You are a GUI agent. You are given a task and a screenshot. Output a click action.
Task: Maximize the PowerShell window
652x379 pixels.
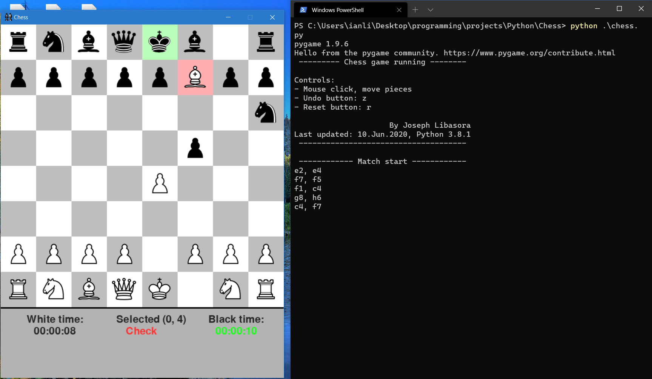619,9
